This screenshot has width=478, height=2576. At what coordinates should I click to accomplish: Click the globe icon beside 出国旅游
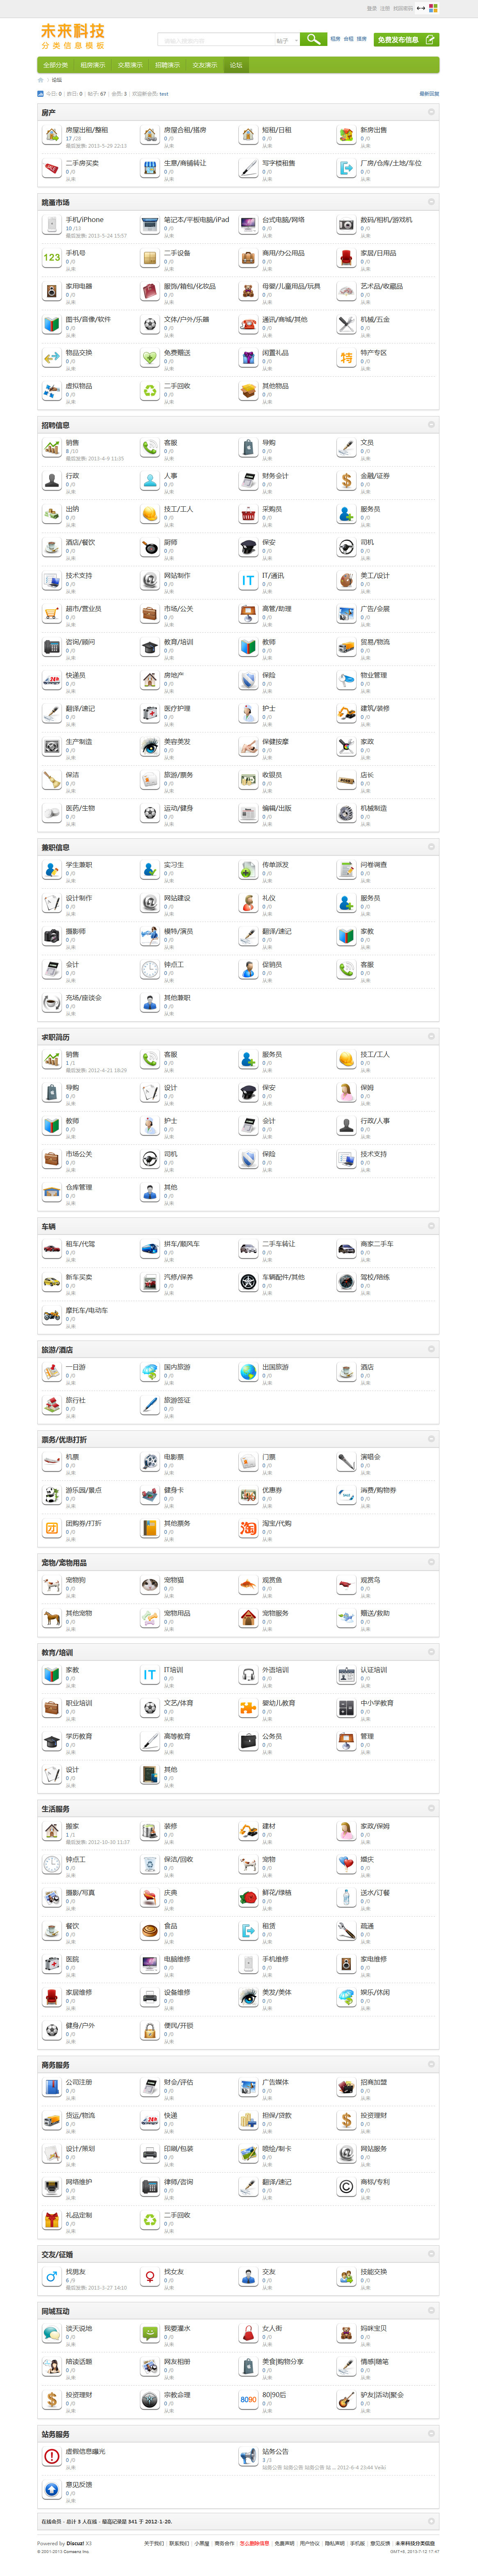(x=248, y=1372)
